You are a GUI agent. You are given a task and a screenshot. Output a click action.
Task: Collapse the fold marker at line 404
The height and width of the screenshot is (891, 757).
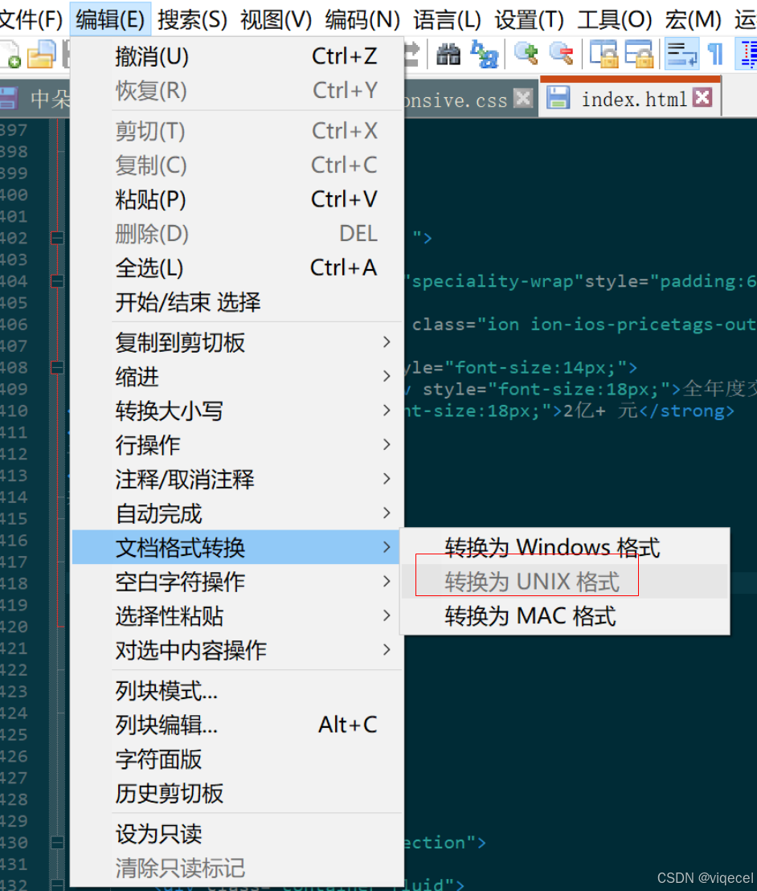point(57,280)
